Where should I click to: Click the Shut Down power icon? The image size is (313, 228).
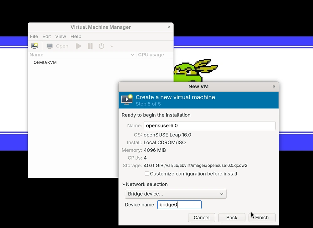pos(101,46)
